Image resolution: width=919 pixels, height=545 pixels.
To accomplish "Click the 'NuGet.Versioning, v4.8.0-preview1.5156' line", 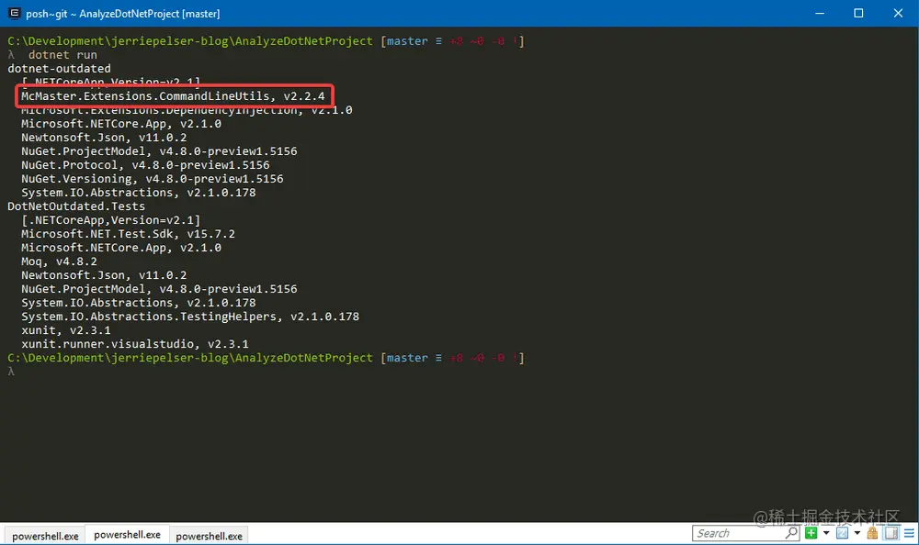I will [153, 179].
